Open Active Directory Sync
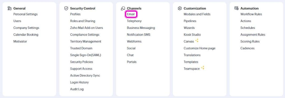 (x=85, y=75)
